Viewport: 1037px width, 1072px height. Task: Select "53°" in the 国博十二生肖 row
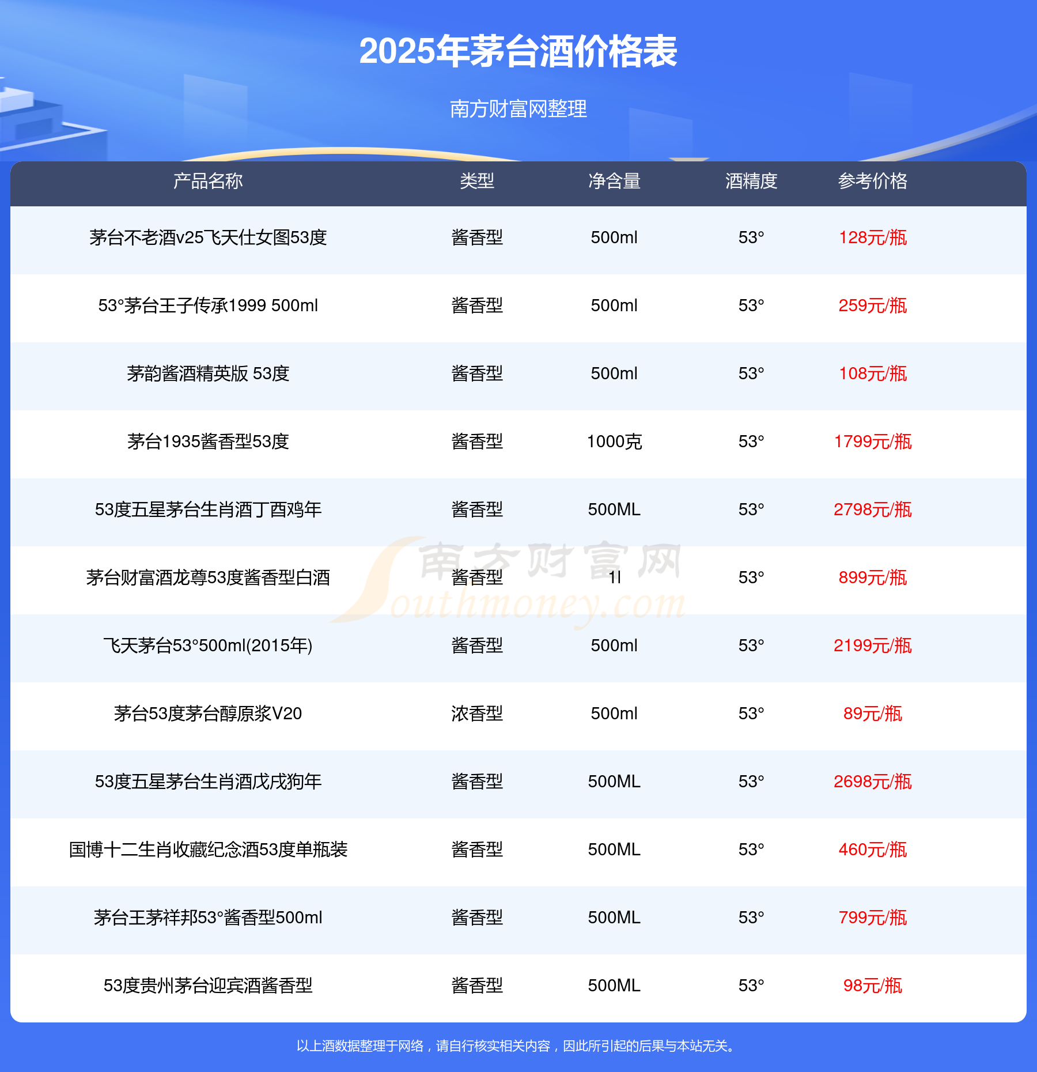[751, 850]
